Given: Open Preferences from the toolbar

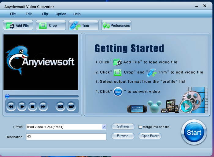Looking at the screenshot, I should (116, 26).
